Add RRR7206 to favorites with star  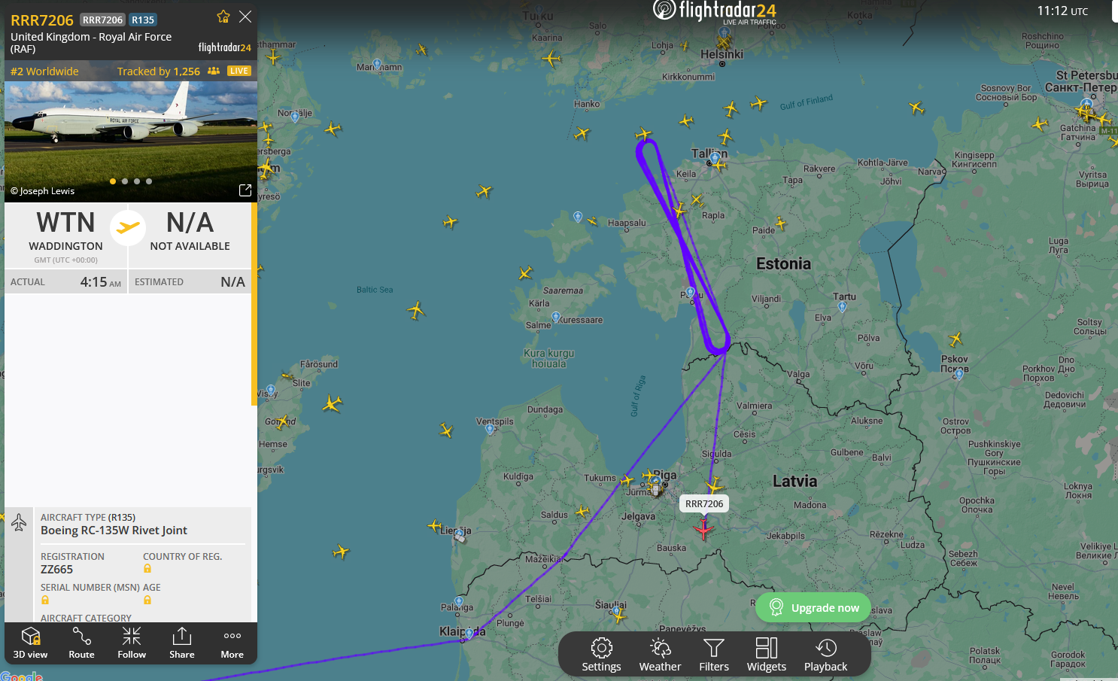click(x=223, y=17)
